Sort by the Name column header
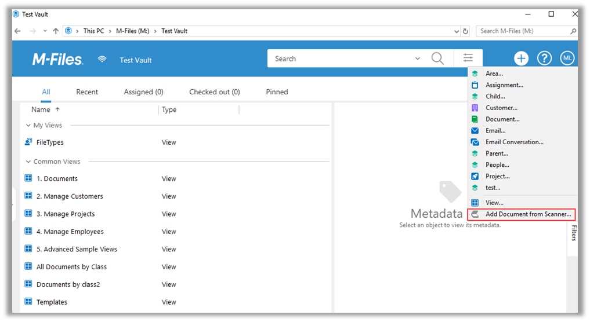 (x=41, y=109)
